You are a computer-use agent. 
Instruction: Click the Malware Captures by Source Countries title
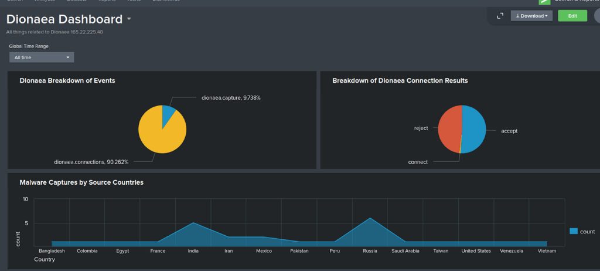(81, 182)
